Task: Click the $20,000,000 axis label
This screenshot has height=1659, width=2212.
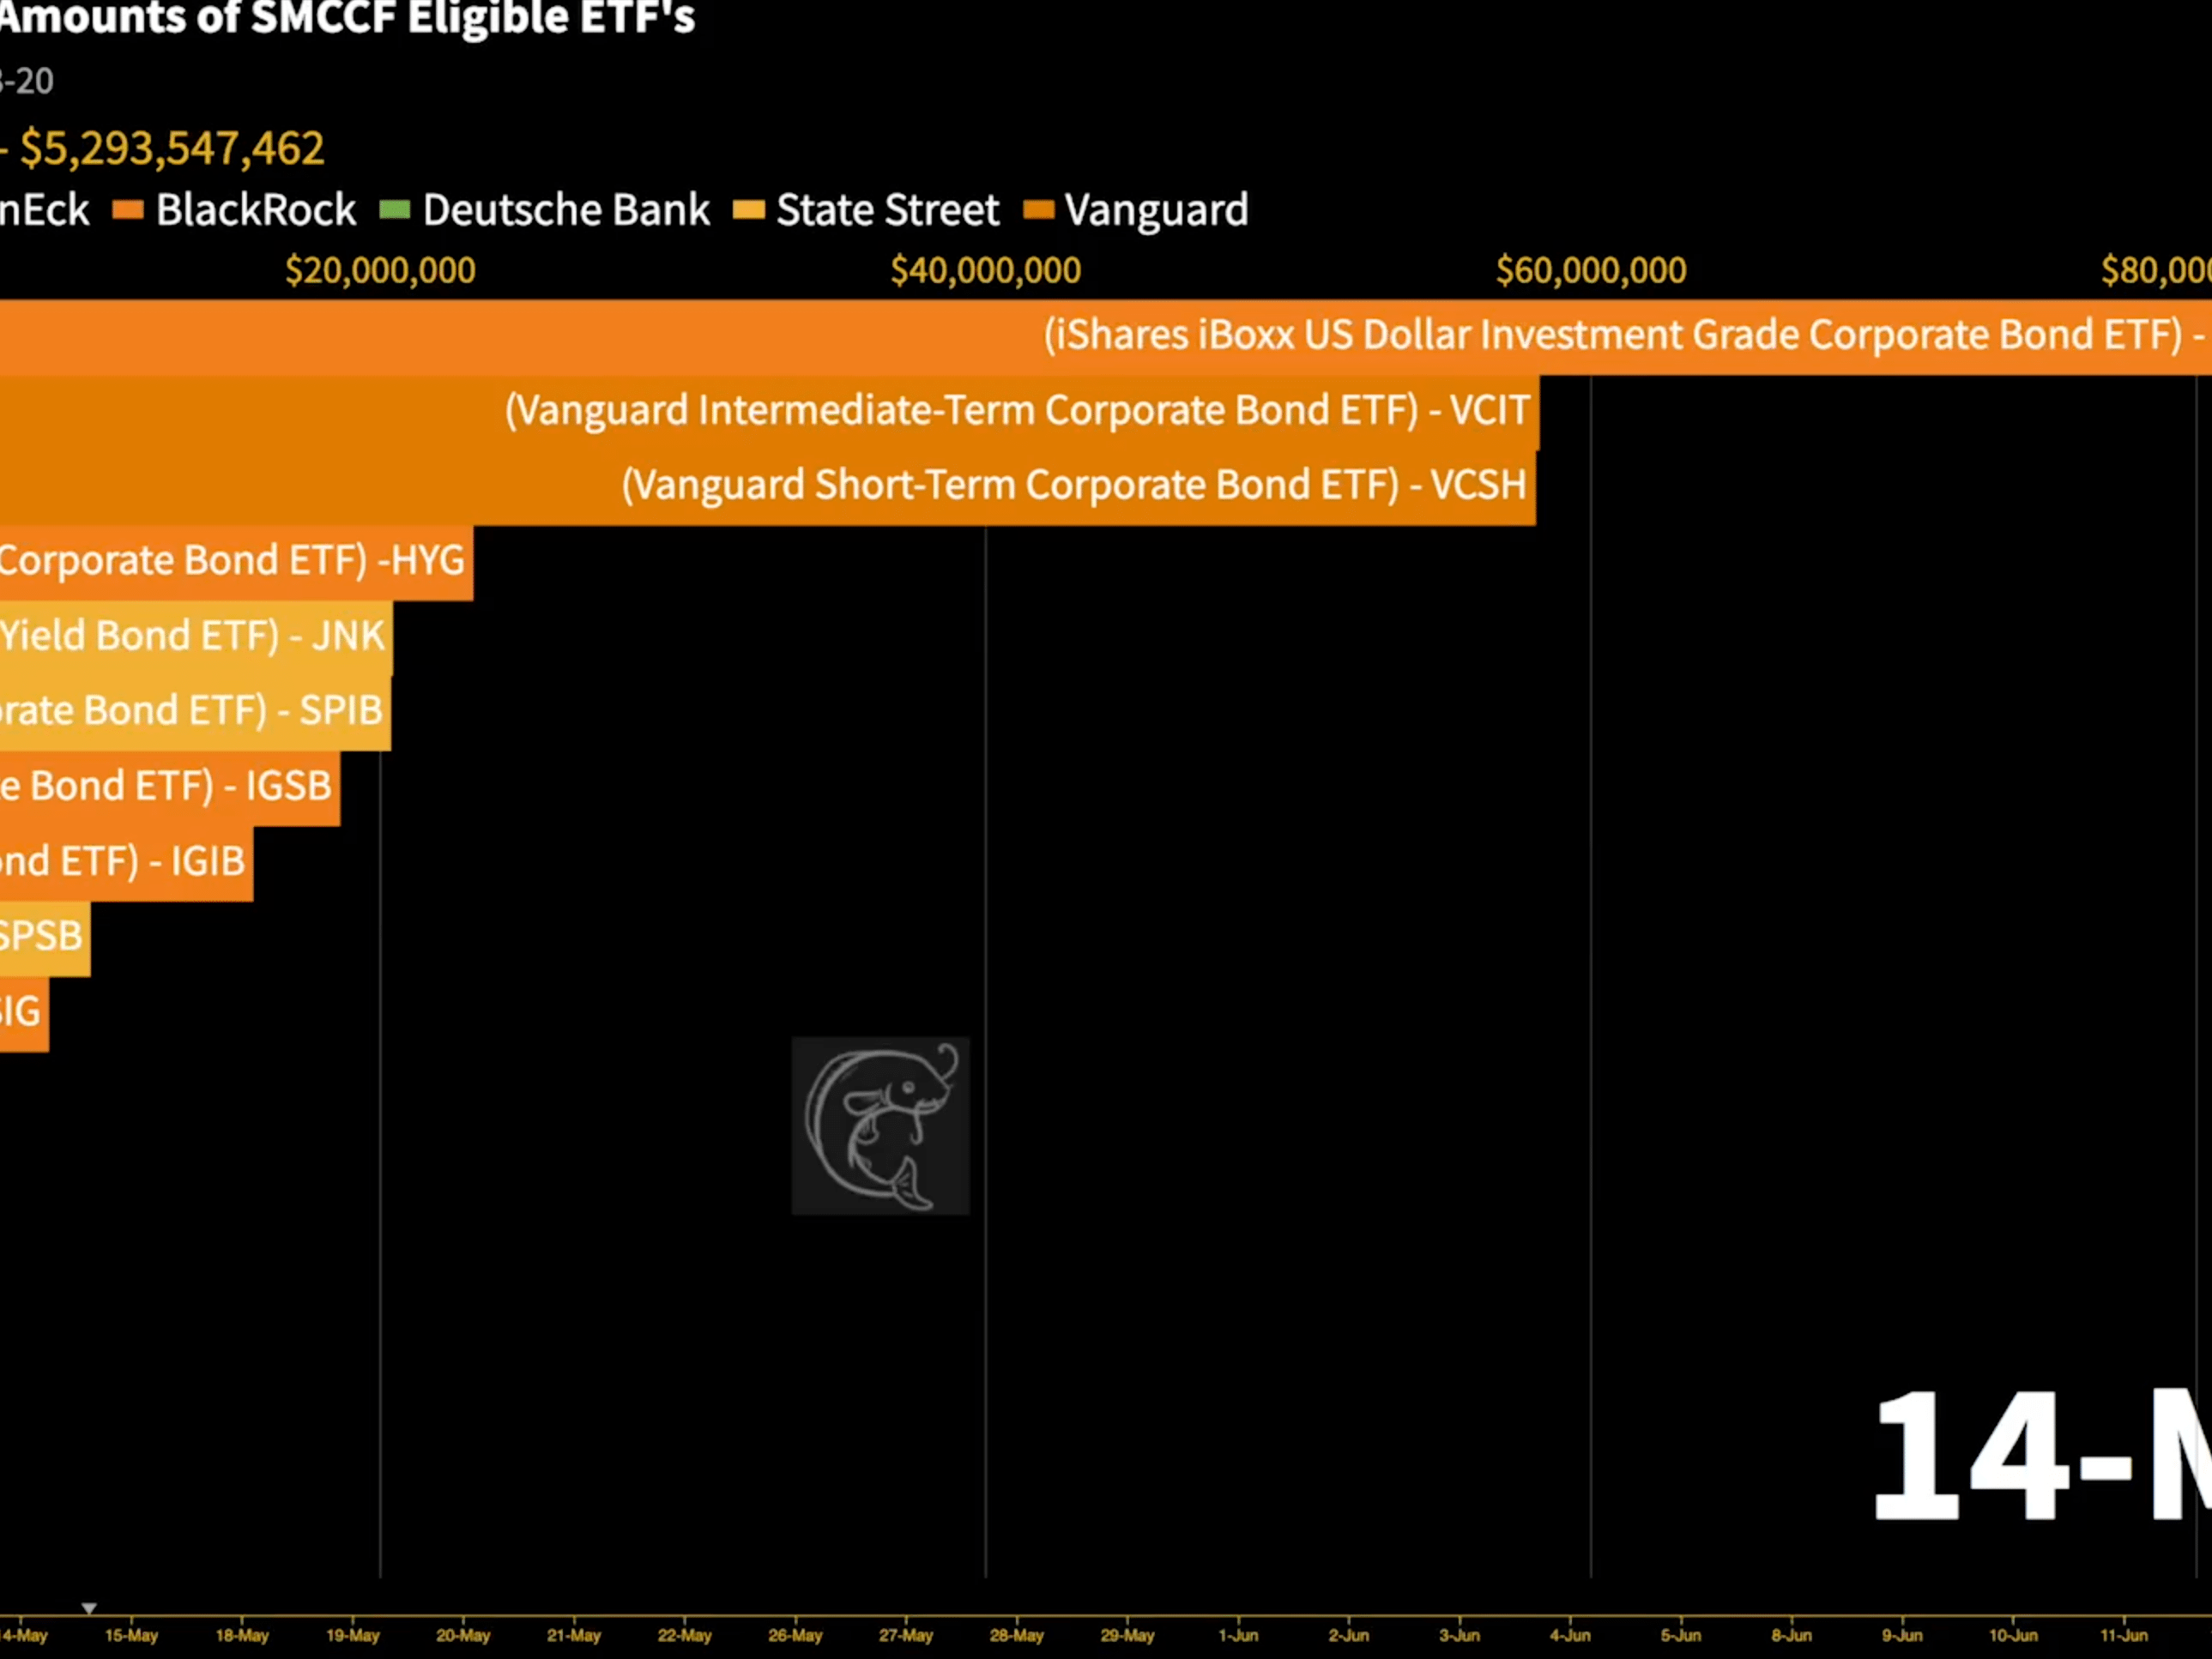Action: (380, 271)
